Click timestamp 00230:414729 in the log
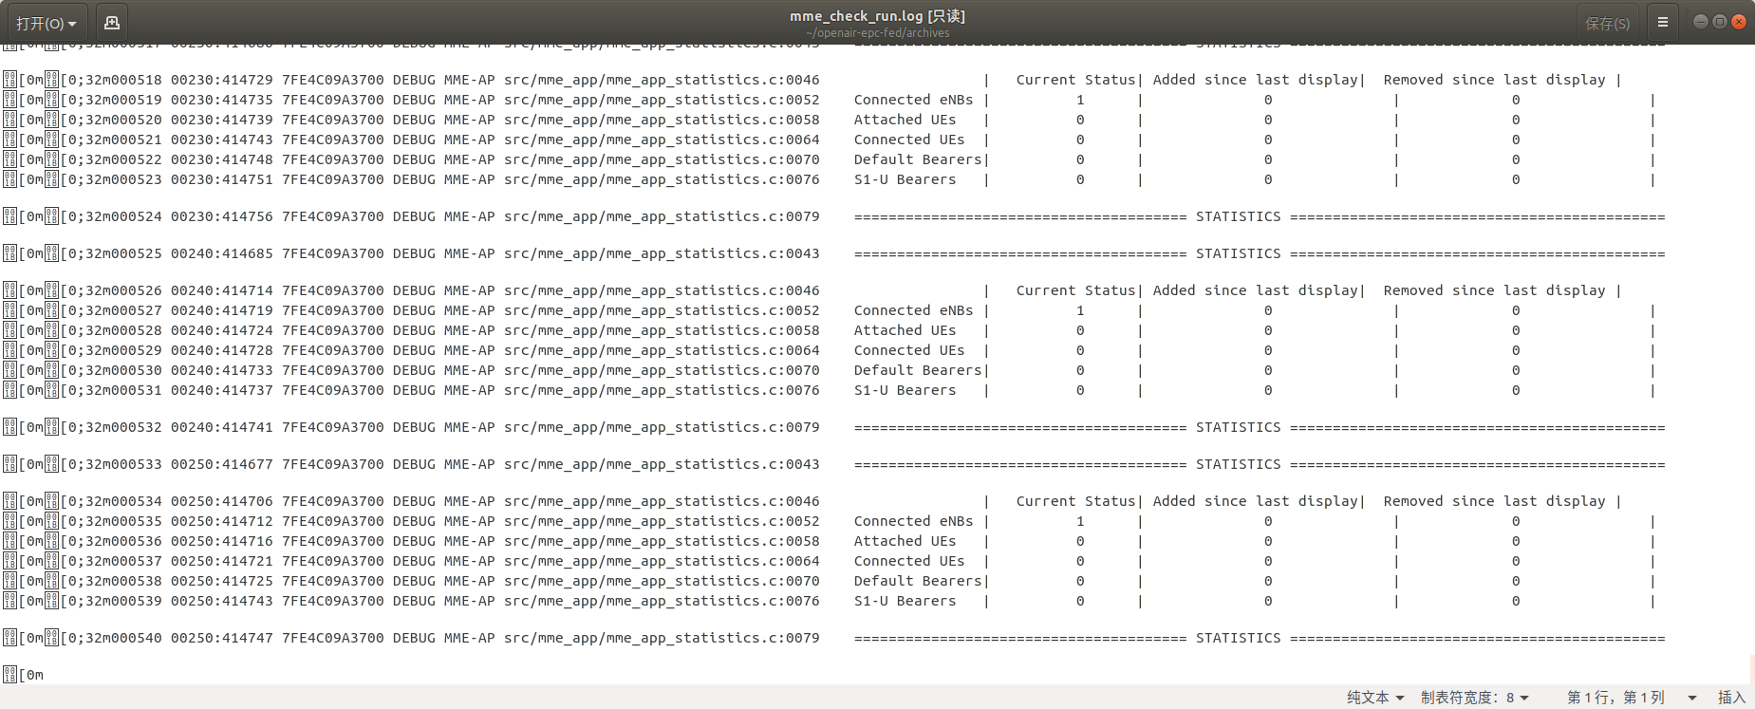The image size is (1755, 709). point(221,80)
